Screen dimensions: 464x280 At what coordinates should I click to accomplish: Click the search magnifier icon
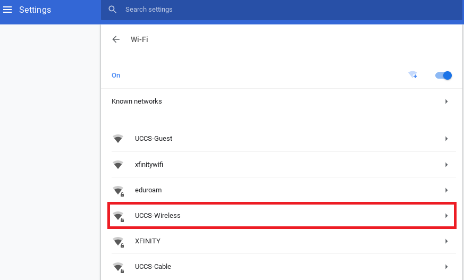pos(112,10)
